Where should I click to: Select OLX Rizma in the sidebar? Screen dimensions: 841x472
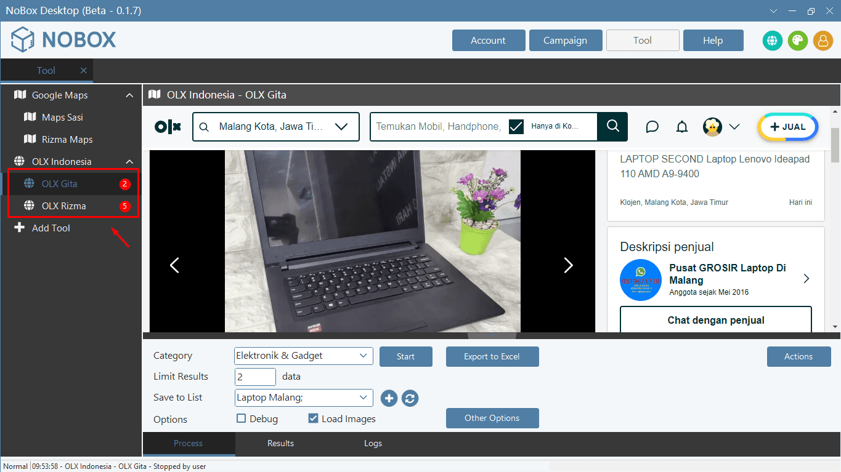pyautogui.click(x=63, y=206)
